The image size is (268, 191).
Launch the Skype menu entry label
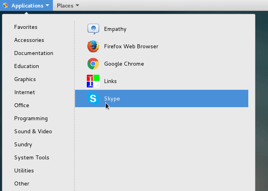pyautogui.click(x=112, y=98)
